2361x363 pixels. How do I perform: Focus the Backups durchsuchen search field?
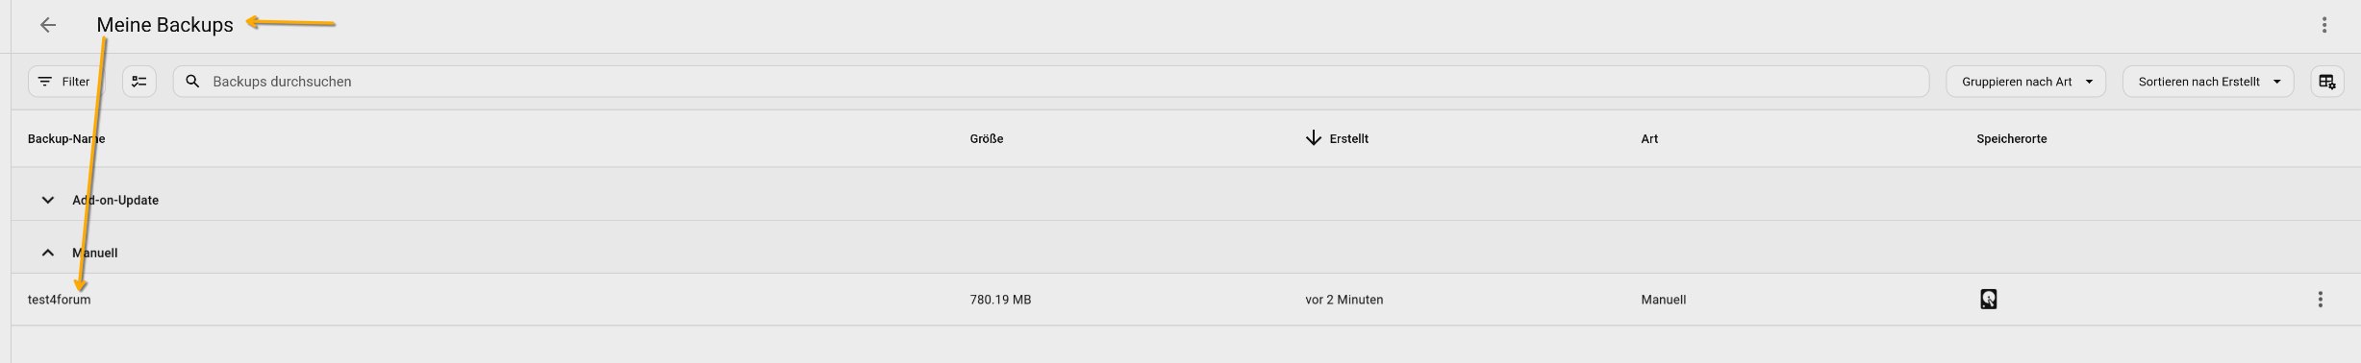(1050, 82)
